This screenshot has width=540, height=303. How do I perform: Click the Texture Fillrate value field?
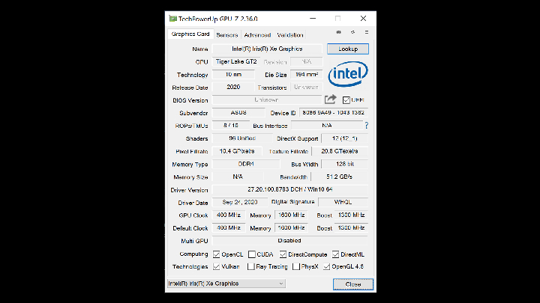[x=340, y=151]
